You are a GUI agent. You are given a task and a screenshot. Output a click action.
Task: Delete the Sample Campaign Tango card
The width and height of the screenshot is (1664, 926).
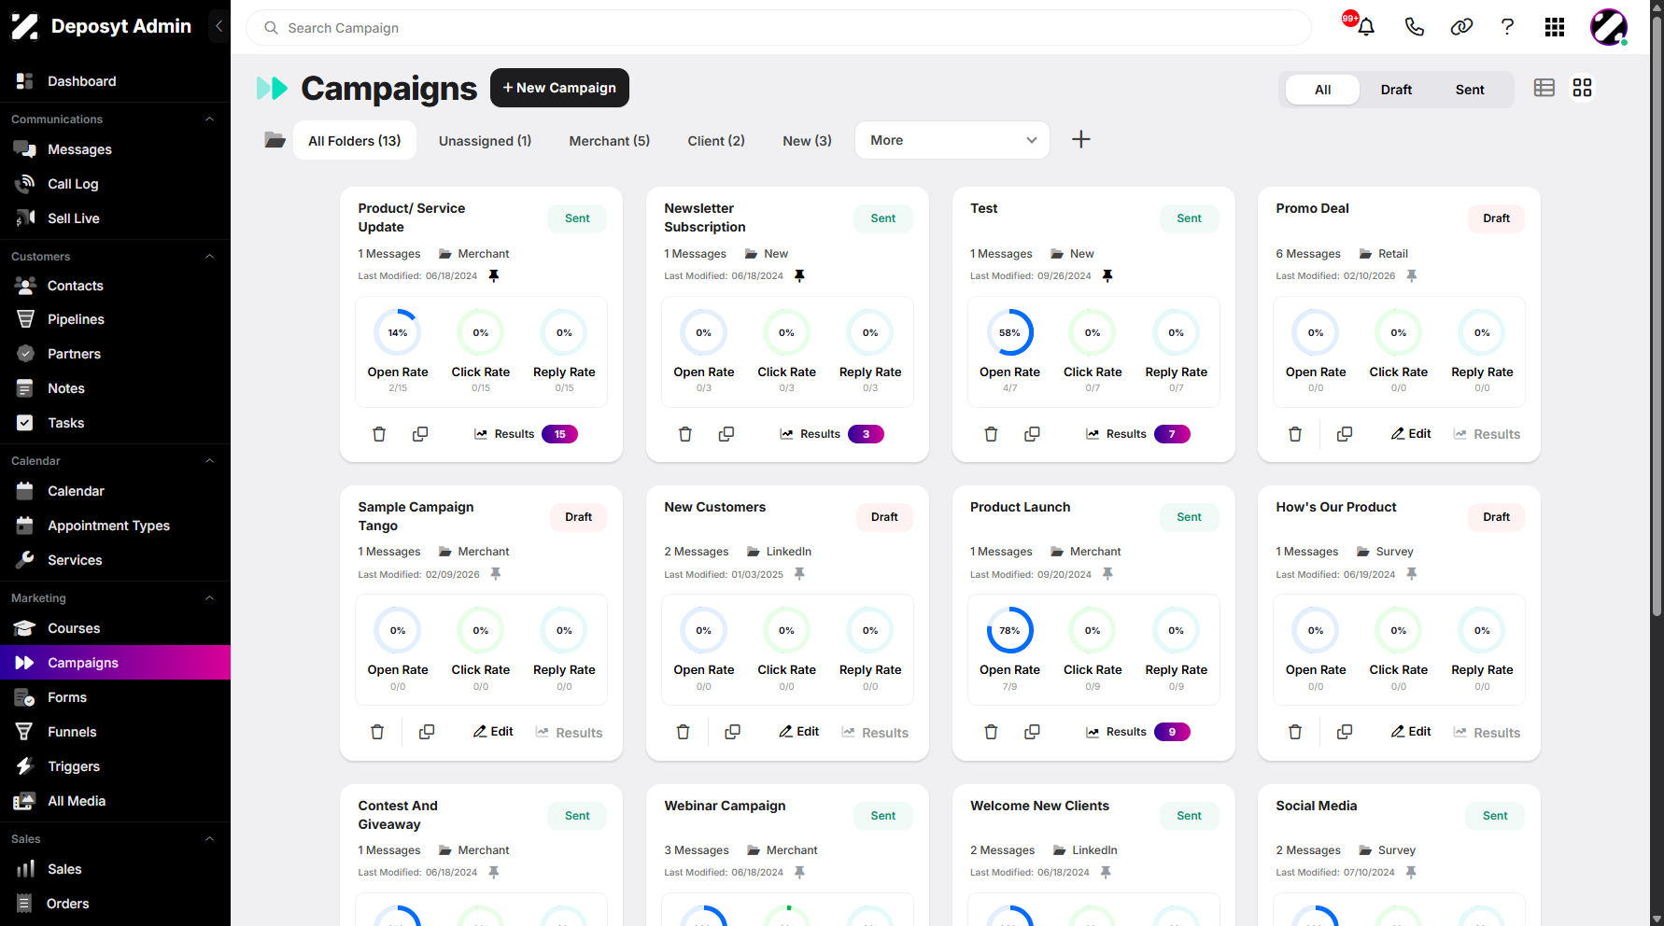[377, 732]
